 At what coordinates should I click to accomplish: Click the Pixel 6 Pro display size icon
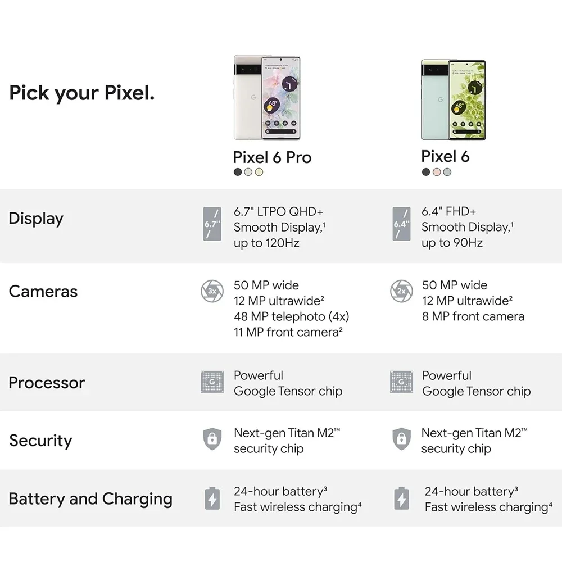(x=212, y=224)
